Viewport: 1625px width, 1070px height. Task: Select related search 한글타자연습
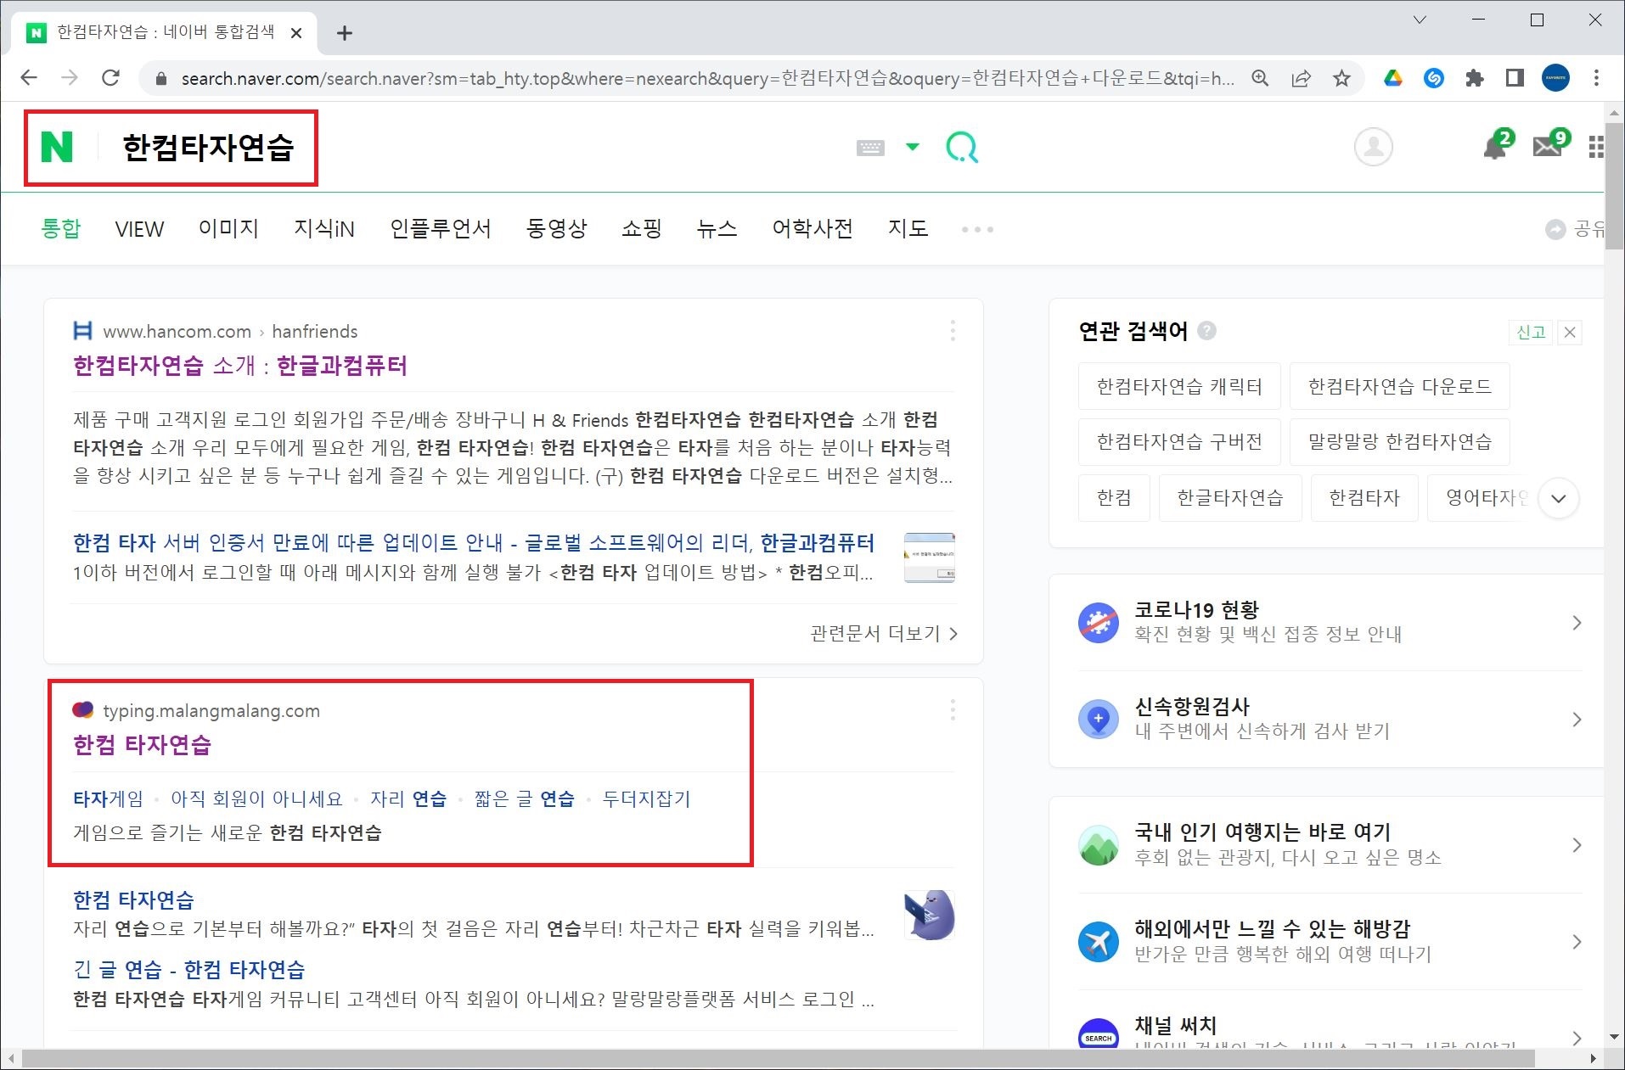point(1230,498)
